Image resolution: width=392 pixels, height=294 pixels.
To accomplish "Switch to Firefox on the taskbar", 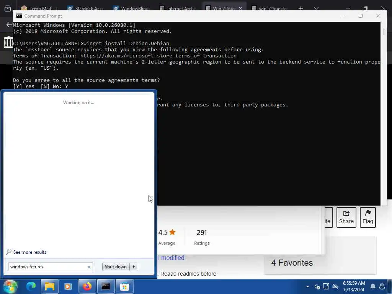I will point(87,286).
